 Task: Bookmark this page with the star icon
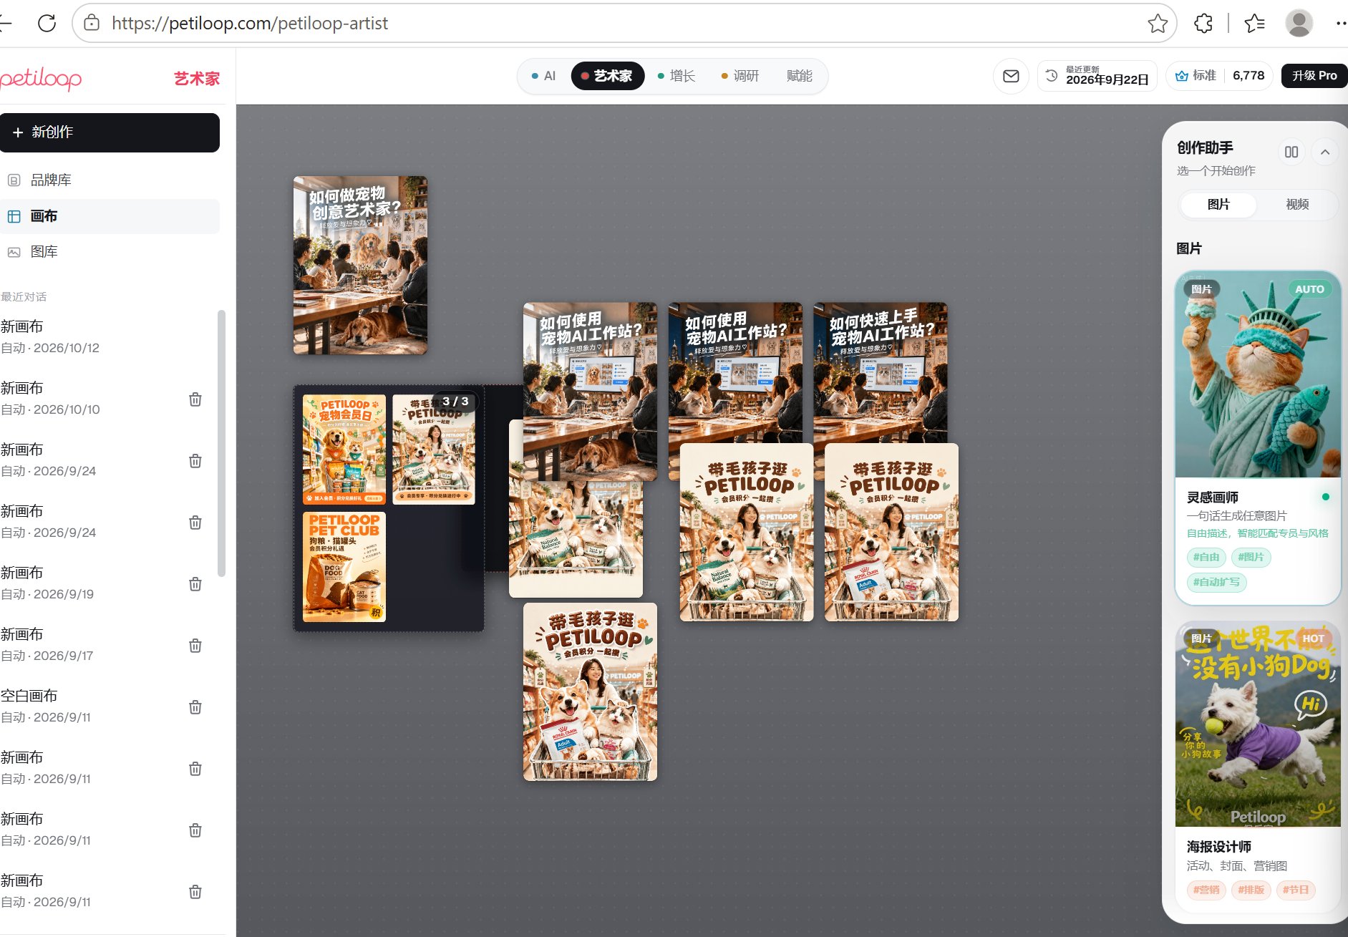tap(1158, 24)
